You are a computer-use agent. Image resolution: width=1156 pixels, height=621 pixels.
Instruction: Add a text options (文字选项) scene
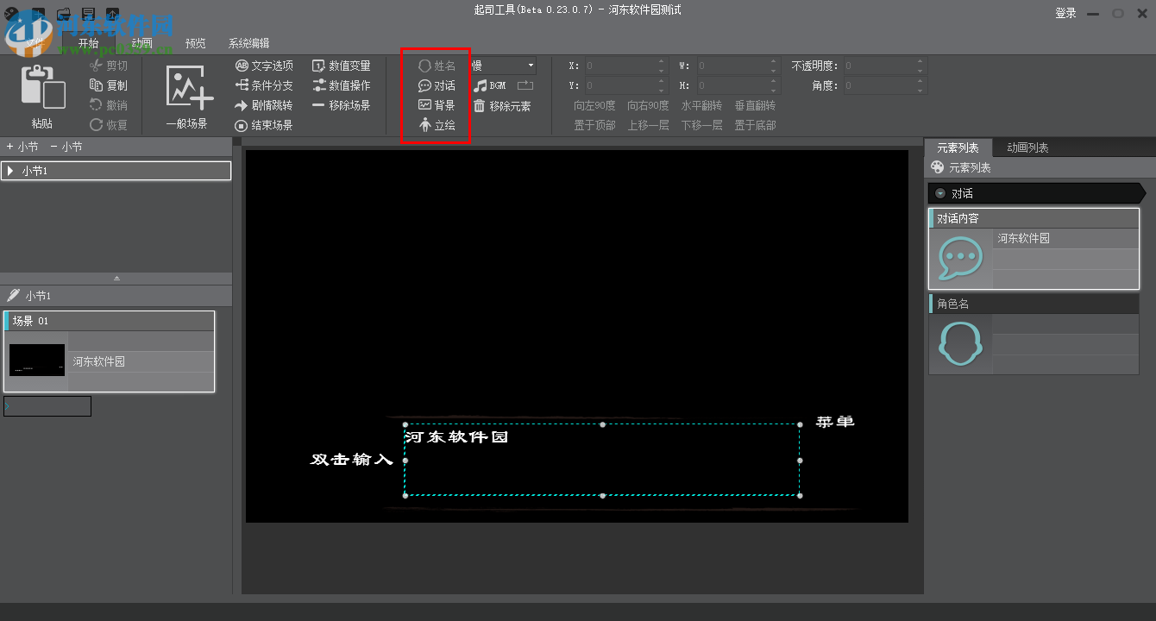[x=264, y=66]
